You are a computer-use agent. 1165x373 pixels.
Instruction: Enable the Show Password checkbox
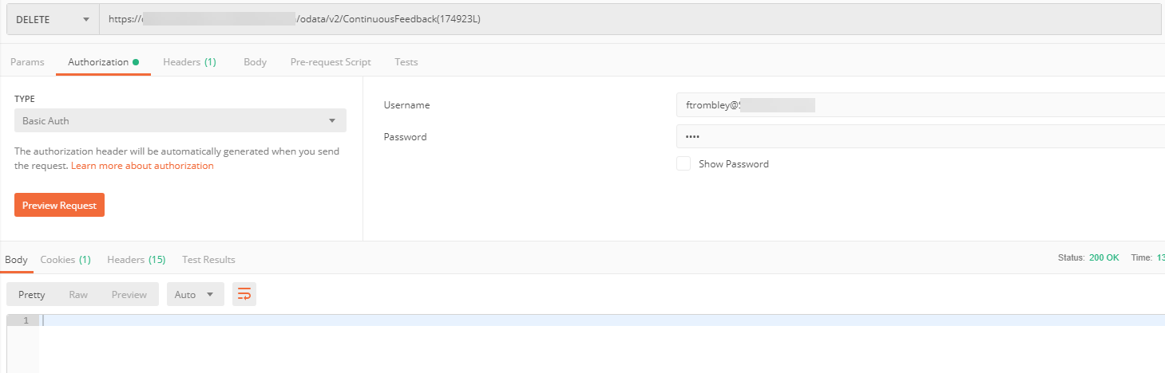click(684, 163)
